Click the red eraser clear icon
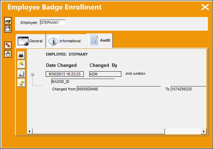The width and height of the screenshot is (213, 149). 8,45
